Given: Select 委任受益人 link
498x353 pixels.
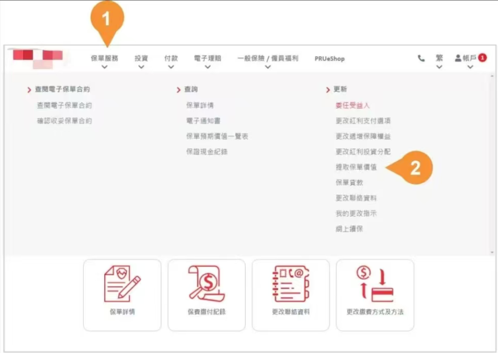Looking at the screenshot, I should click(353, 105).
